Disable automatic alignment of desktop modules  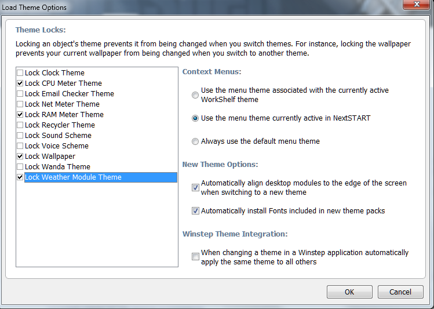[195, 188]
